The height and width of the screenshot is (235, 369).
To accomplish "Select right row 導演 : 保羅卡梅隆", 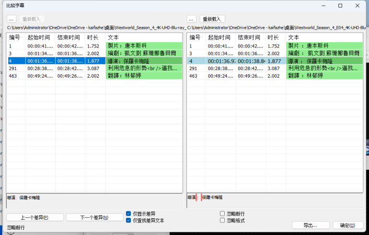I will coord(275,61).
